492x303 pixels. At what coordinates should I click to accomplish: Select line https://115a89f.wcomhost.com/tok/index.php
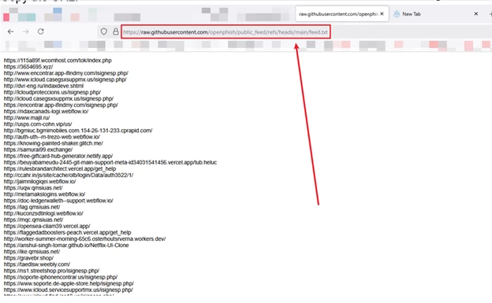(x=58, y=61)
